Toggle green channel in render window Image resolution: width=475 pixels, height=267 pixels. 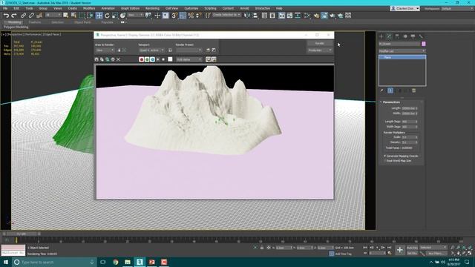pyautogui.click(x=147, y=59)
